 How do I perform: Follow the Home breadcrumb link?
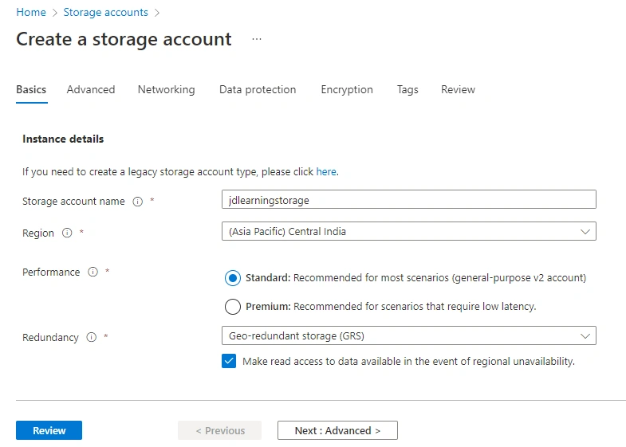coord(31,13)
